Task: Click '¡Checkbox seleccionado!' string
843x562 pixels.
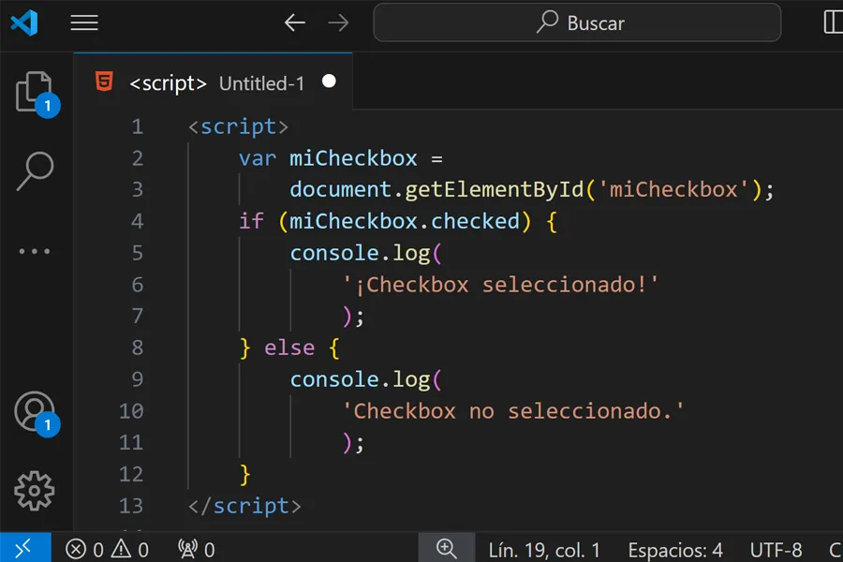Action: pyautogui.click(x=500, y=285)
